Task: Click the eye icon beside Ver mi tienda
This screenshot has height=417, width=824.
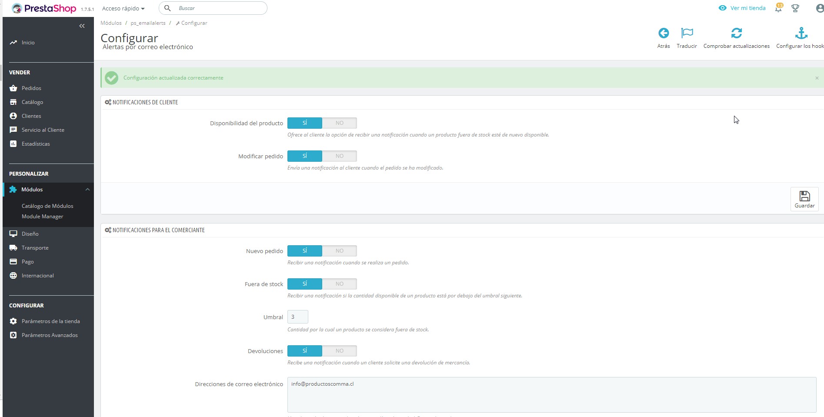Action: [x=722, y=8]
